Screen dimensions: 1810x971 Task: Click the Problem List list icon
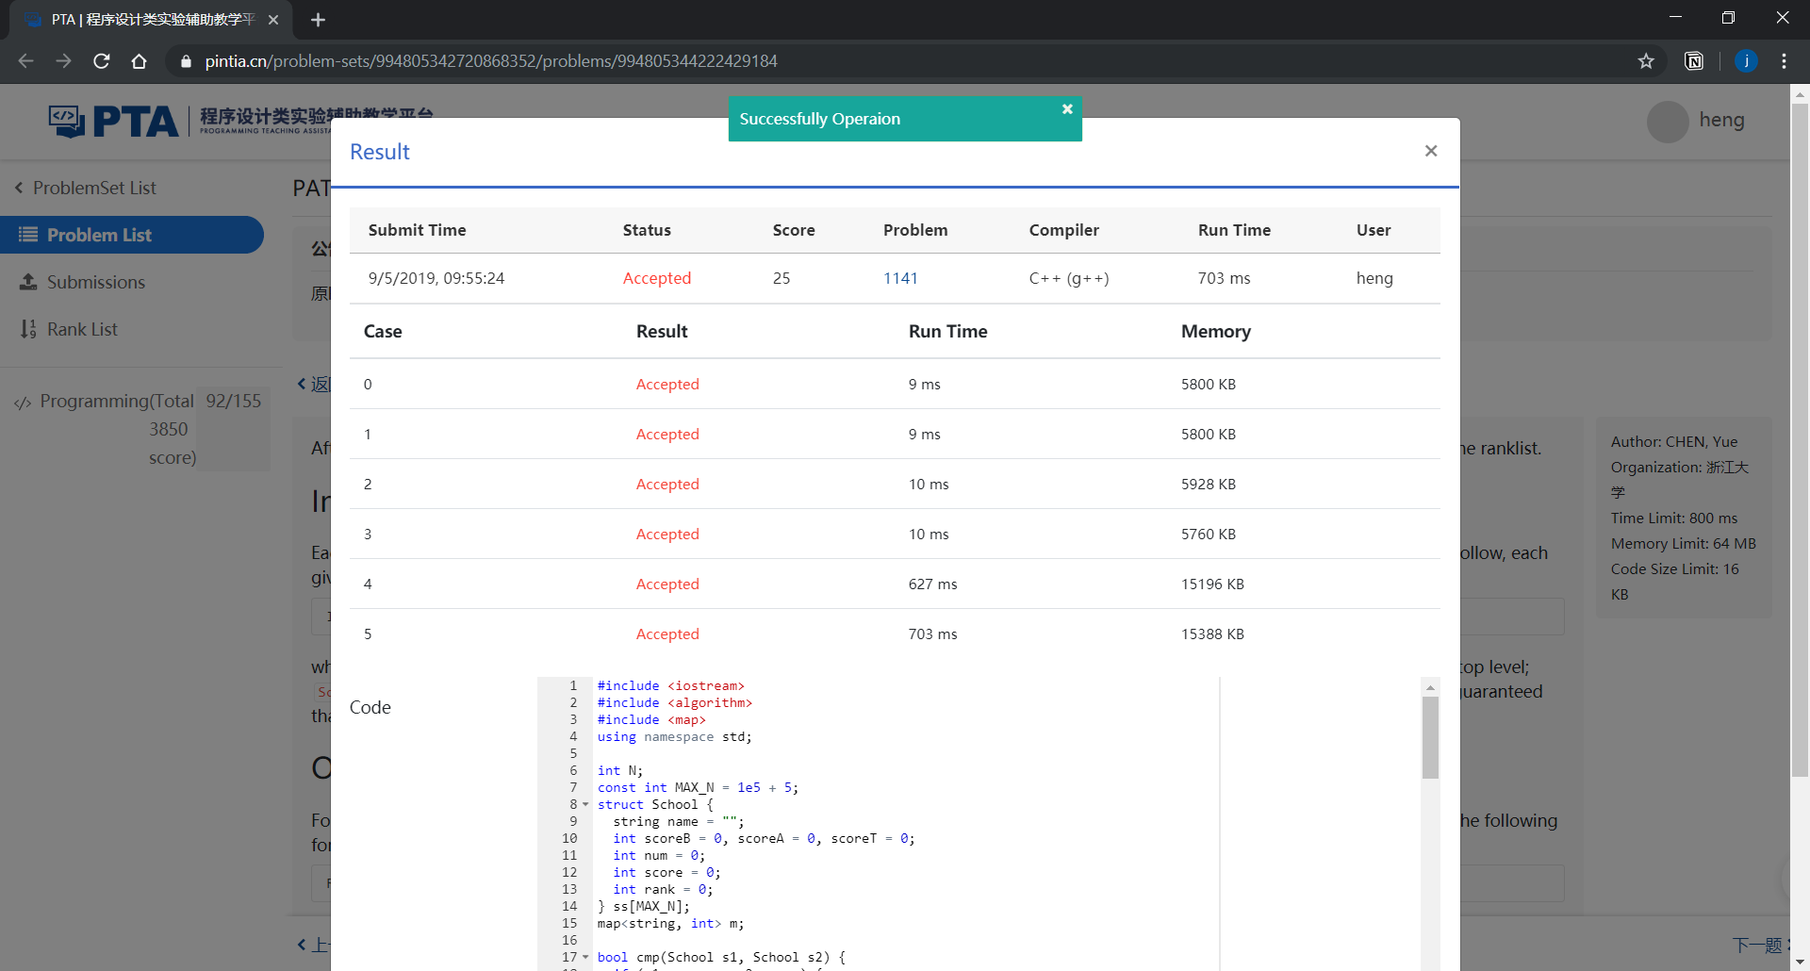tap(28, 235)
